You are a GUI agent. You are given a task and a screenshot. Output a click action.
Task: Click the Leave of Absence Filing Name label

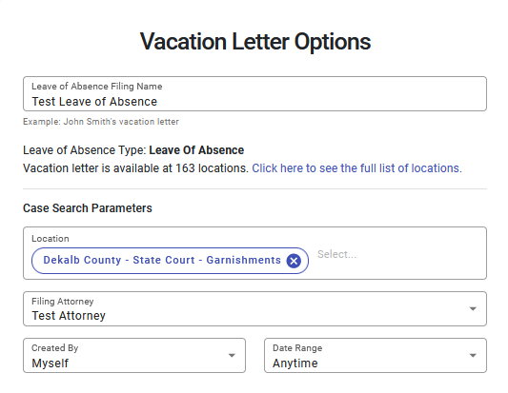(97, 87)
